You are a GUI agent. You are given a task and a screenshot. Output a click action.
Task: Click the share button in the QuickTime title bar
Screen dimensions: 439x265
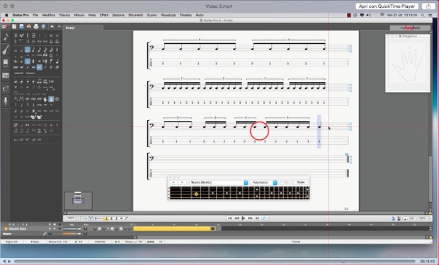428,6
